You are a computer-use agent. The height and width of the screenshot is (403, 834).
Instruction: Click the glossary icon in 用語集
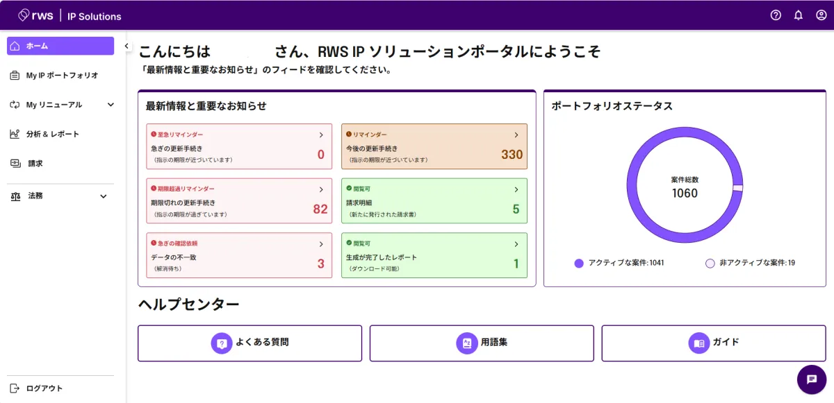466,343
